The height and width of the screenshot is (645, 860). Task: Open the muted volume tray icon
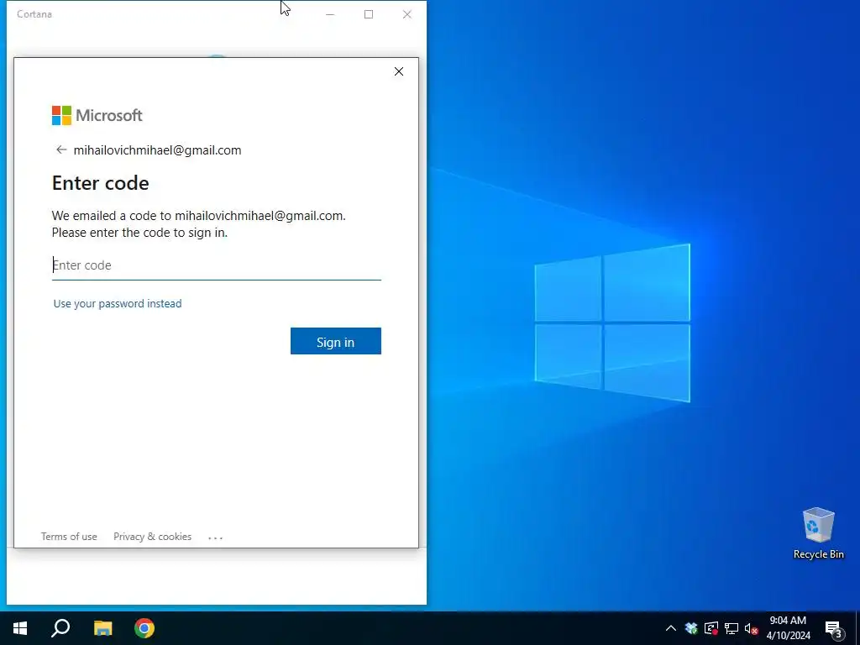[x=751, y=628]
